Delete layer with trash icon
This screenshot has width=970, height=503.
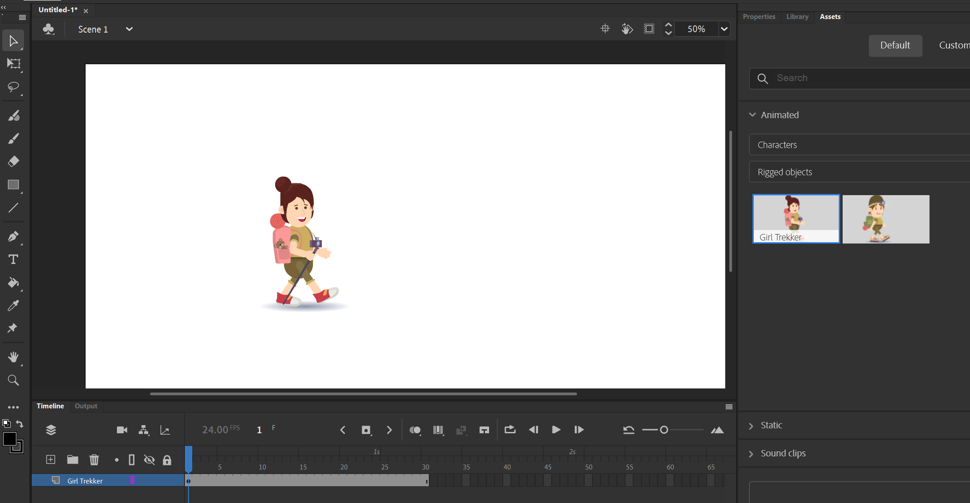coord(94,460)
